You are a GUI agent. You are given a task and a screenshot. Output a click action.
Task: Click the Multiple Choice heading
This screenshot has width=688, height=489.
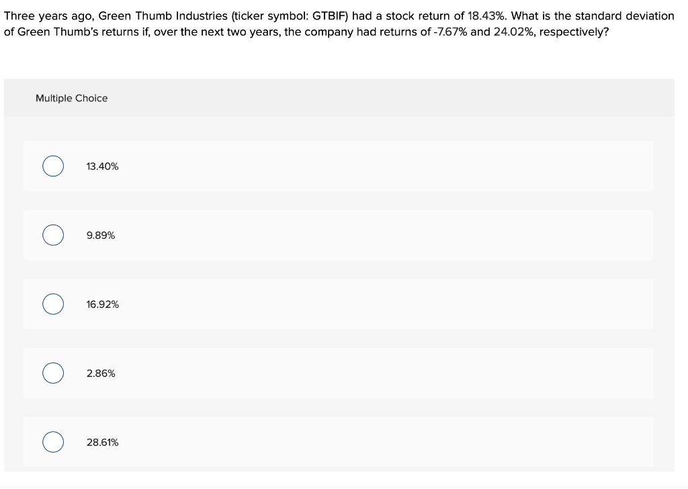coord(71,98)
